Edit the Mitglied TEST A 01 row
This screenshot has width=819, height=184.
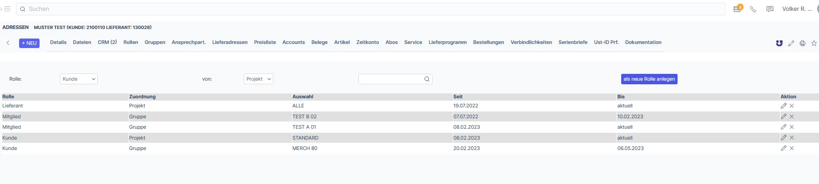coord(784,127)
